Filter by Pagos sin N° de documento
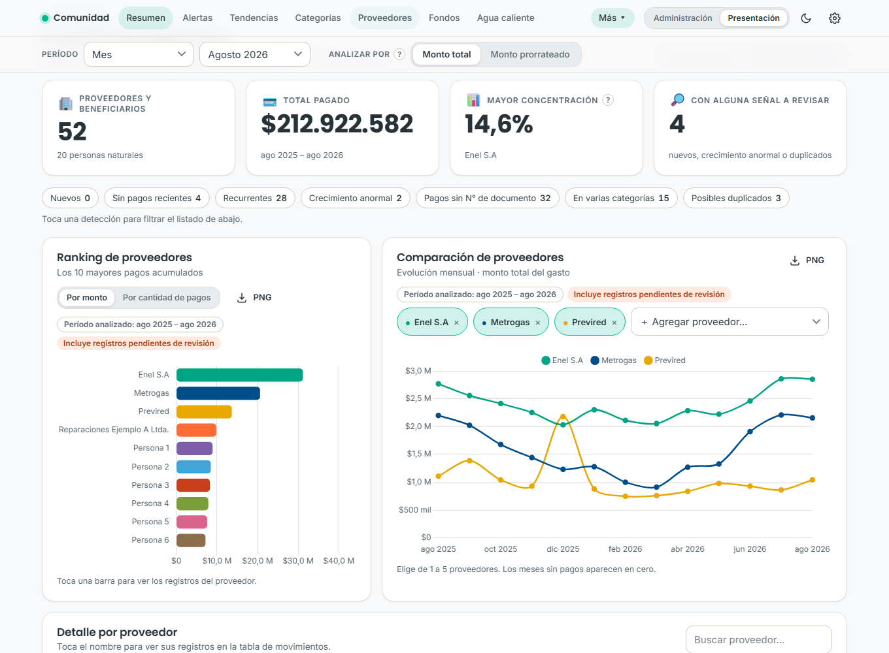Image resolution: width=889 pixels, height=653 pixels. (x=488, y=199)
